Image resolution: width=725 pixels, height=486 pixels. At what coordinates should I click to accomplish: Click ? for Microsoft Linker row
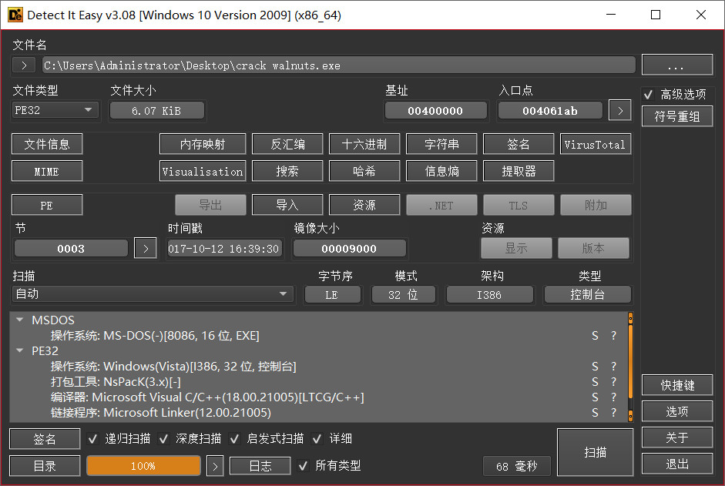[x=613, y=413]
